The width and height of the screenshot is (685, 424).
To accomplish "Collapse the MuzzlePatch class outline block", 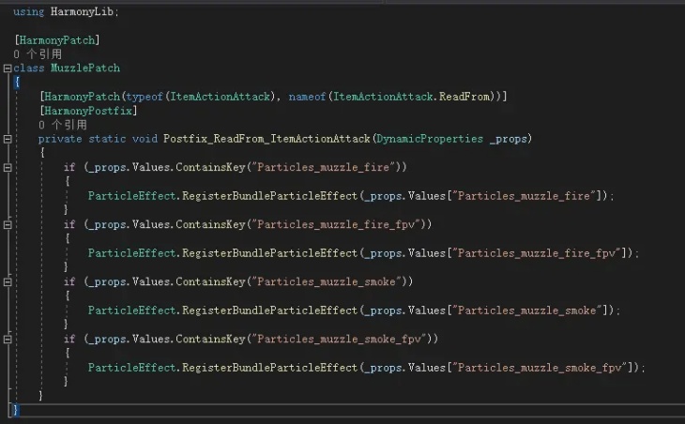I will 8,68.
